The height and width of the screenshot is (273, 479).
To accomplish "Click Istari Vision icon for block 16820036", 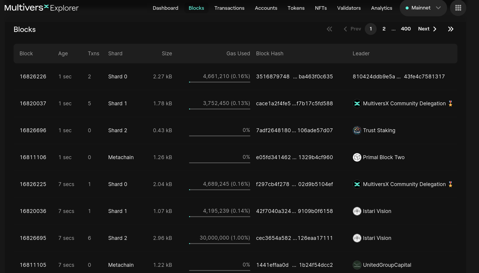I will 357,211.
